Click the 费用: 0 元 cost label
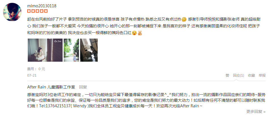The height and width of the screenshot is (118, 269). [36, 69]
